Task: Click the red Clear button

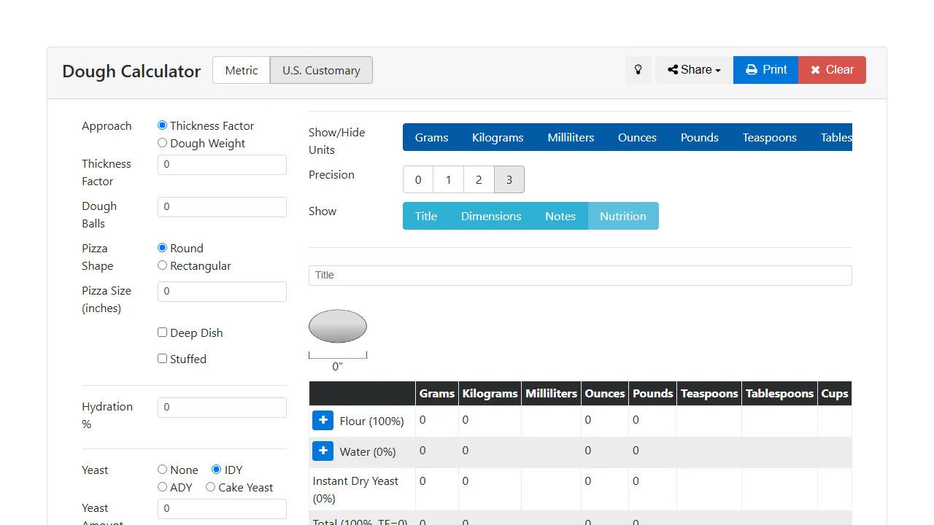Action: (832, 70)
